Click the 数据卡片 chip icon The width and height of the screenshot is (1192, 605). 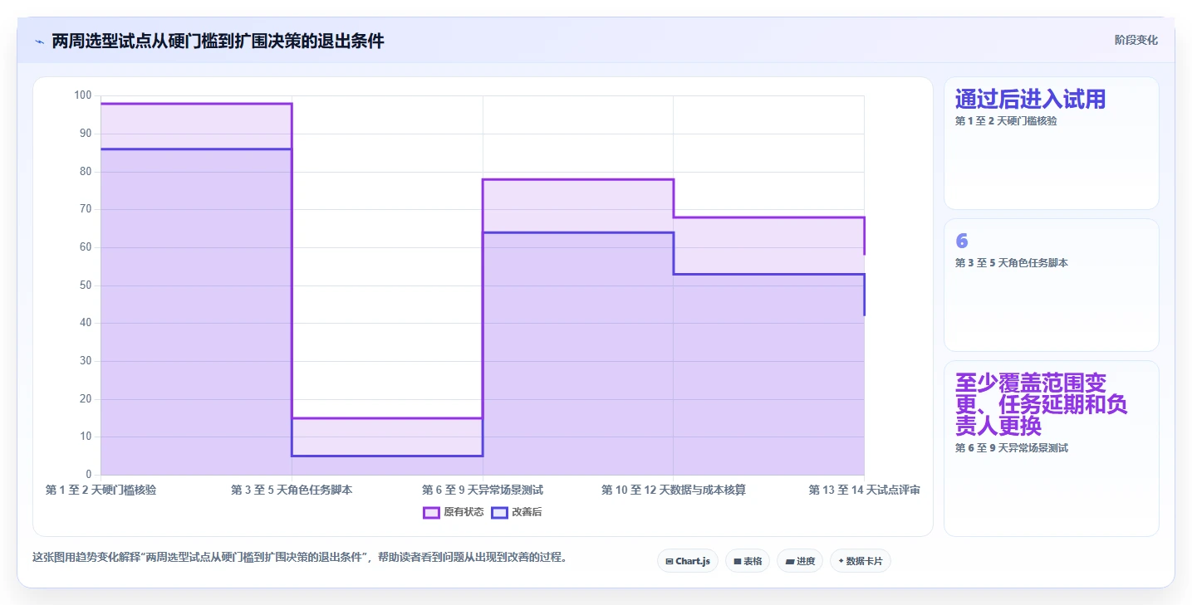pos(841,562)
